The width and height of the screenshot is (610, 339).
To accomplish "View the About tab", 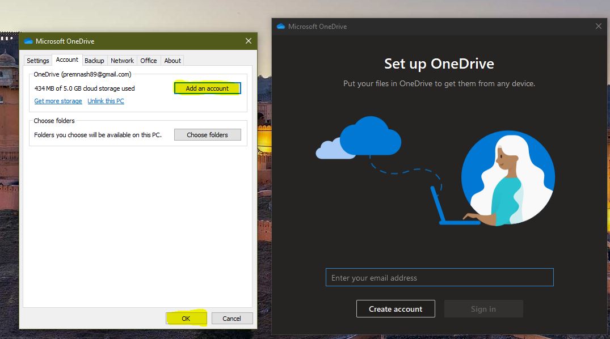I will tap(172, 60).
